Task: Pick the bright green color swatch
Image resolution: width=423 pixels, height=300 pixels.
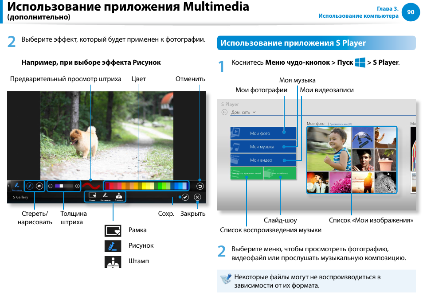Action: pos(160,186)
